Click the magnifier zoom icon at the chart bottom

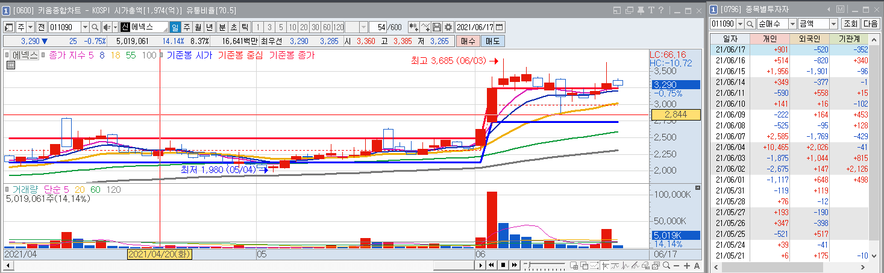pyautogui.click(x=666, y=265)
